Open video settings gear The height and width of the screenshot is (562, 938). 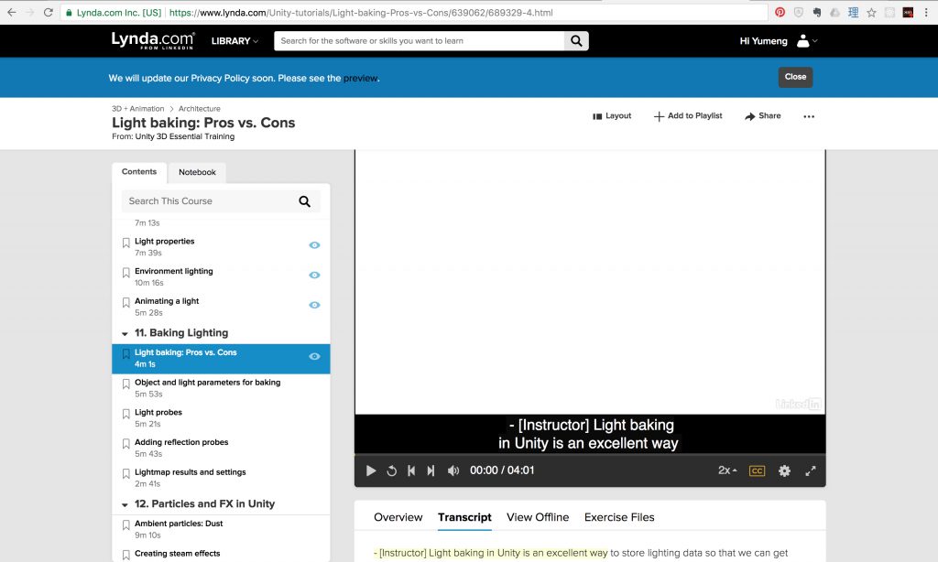784,470
